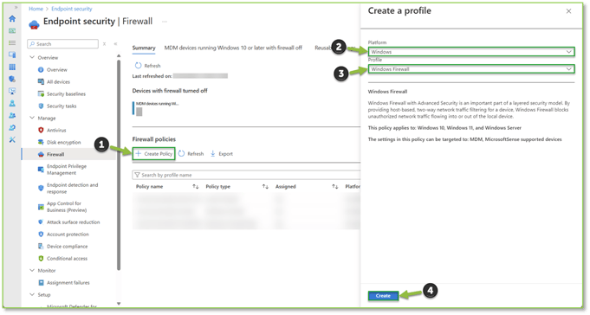This screenshot has width=590, height=315.
Task: Open the Home icon in left rail
Action: [x=12, y=18]
